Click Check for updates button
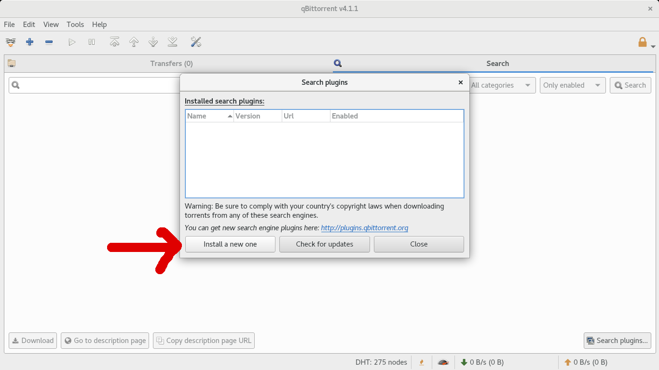 click(325, 244)
